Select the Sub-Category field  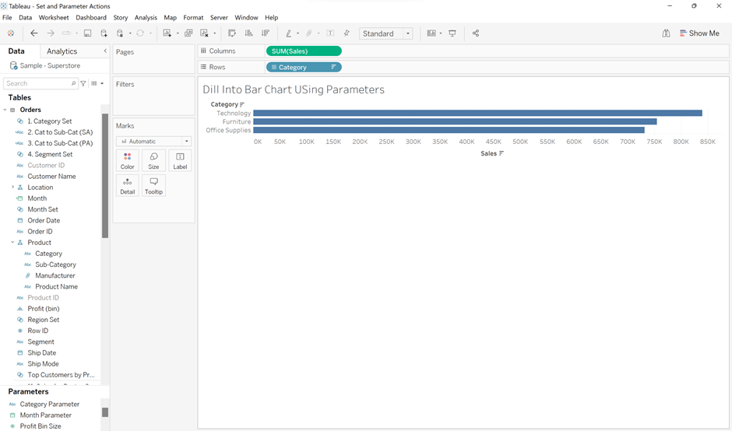pos(55,265)
